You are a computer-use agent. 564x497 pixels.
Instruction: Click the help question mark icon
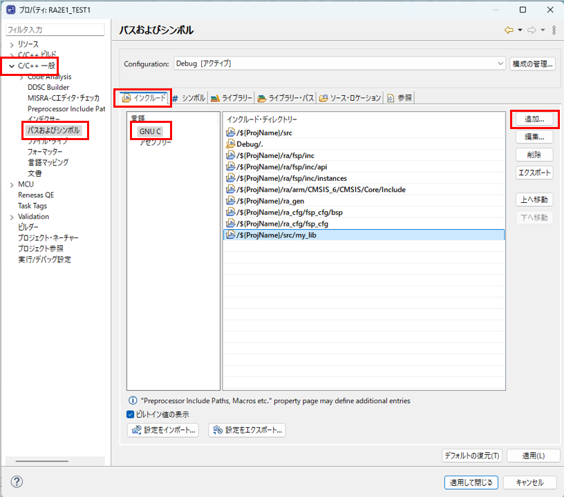[x=17, y=482]
